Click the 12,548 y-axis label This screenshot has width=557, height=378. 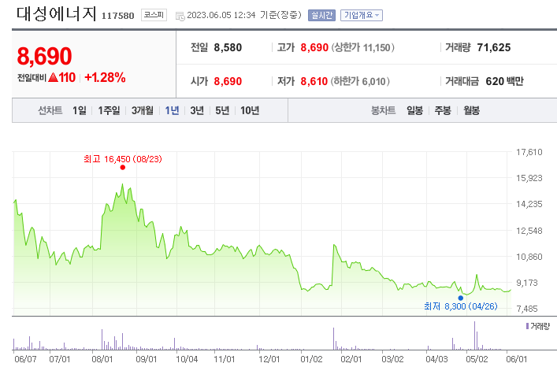(529, 231)
